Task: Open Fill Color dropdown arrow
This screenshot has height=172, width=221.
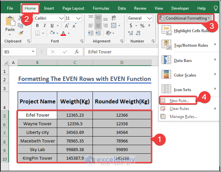Action: click(57, 33)
